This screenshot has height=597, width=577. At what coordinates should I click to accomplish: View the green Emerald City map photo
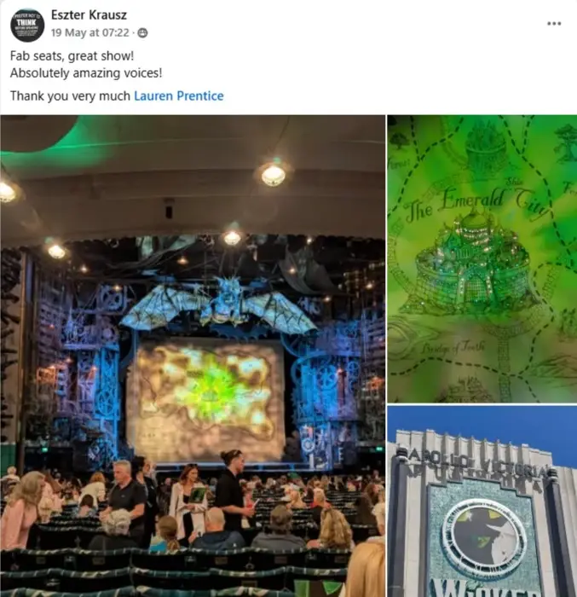(x=482, y=258)
